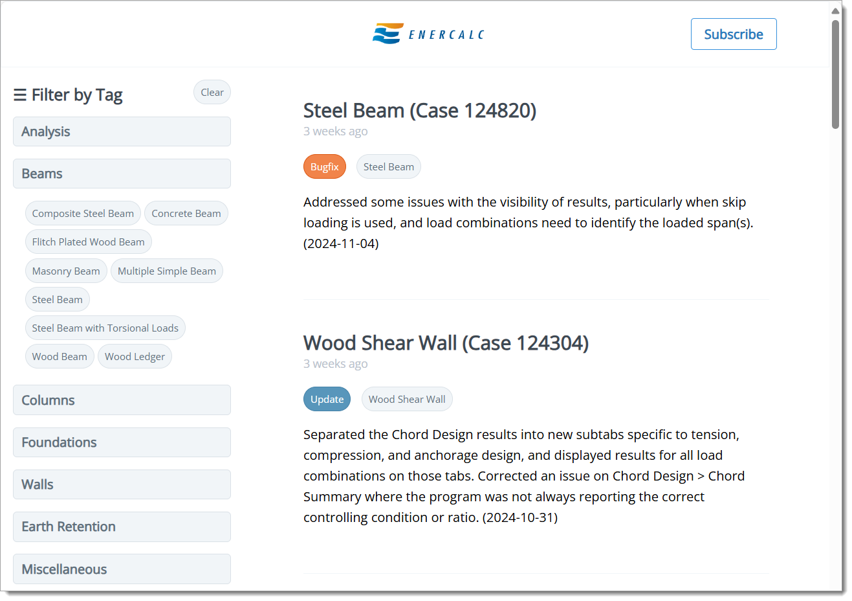Screen dimensions: 852x601
Task: Click the Filter by Tag hamburger icon
Action: tap(20, 95)
